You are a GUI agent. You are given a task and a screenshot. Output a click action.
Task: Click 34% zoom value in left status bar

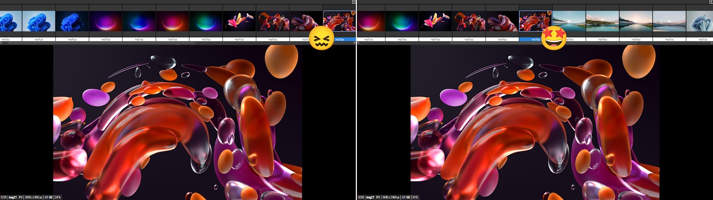pos(58,197)
